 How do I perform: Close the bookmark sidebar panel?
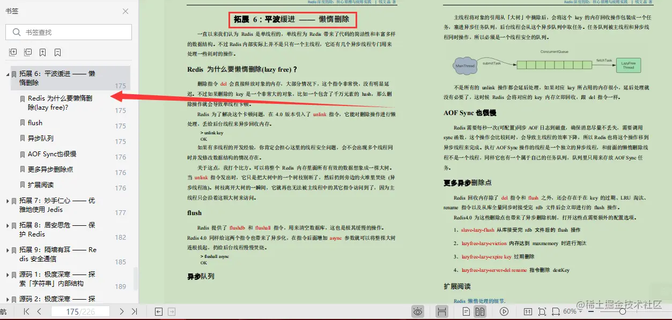[125, 11]
